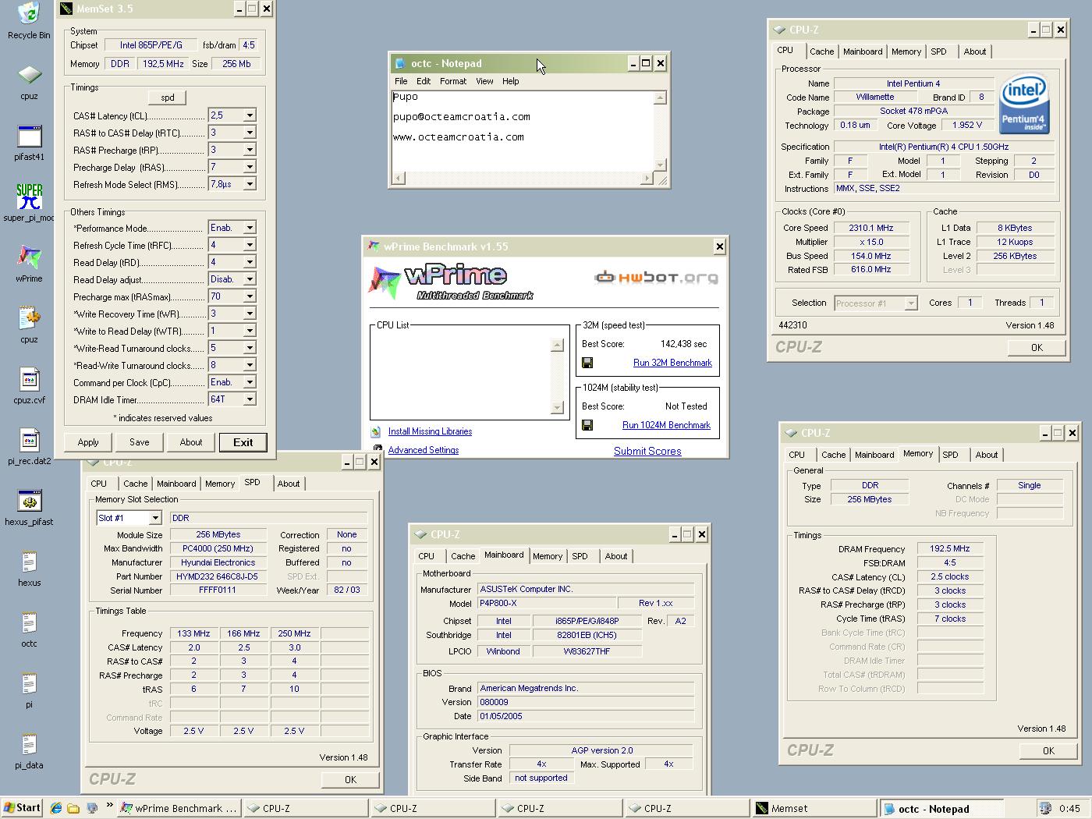Screen dimensions: 1092x819
Task: Click Notepad horizontal scrollbar right arrow
Action: [647, 179]
